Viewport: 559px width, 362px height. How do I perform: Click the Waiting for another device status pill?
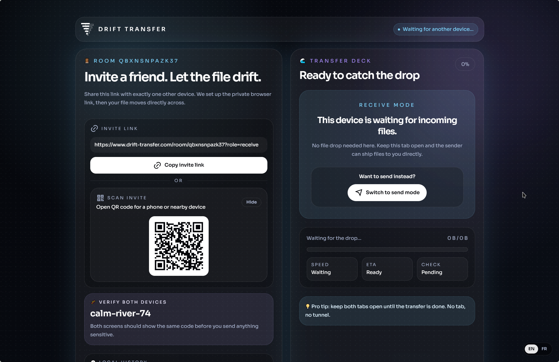[435, 29]
